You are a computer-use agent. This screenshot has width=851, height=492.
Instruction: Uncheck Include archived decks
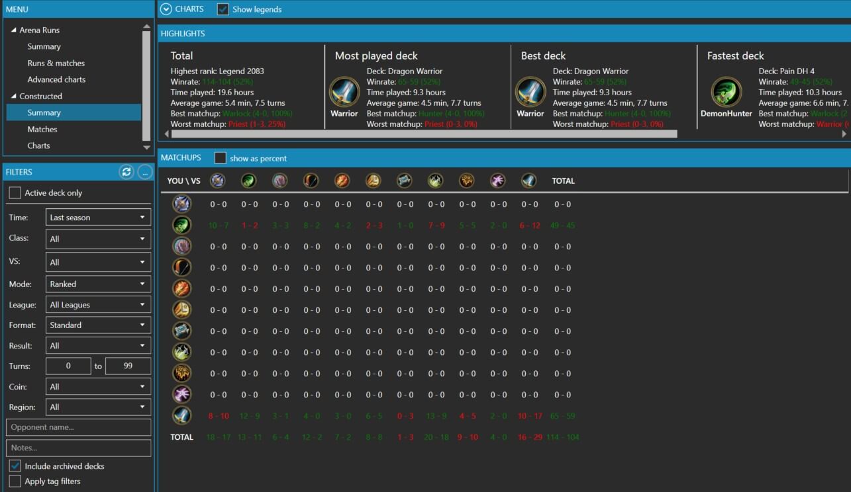[15, 466]
